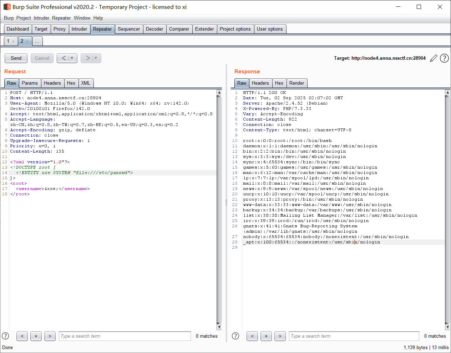Select the Repeater tool tab
The height and width of the screenshot is (353, 451).
pyautogui.click(x=102, y=29)
